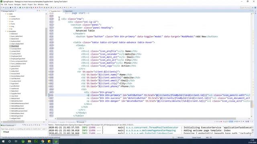Expand the img folder
Viewport: 257px width, 144px height.
8,26
